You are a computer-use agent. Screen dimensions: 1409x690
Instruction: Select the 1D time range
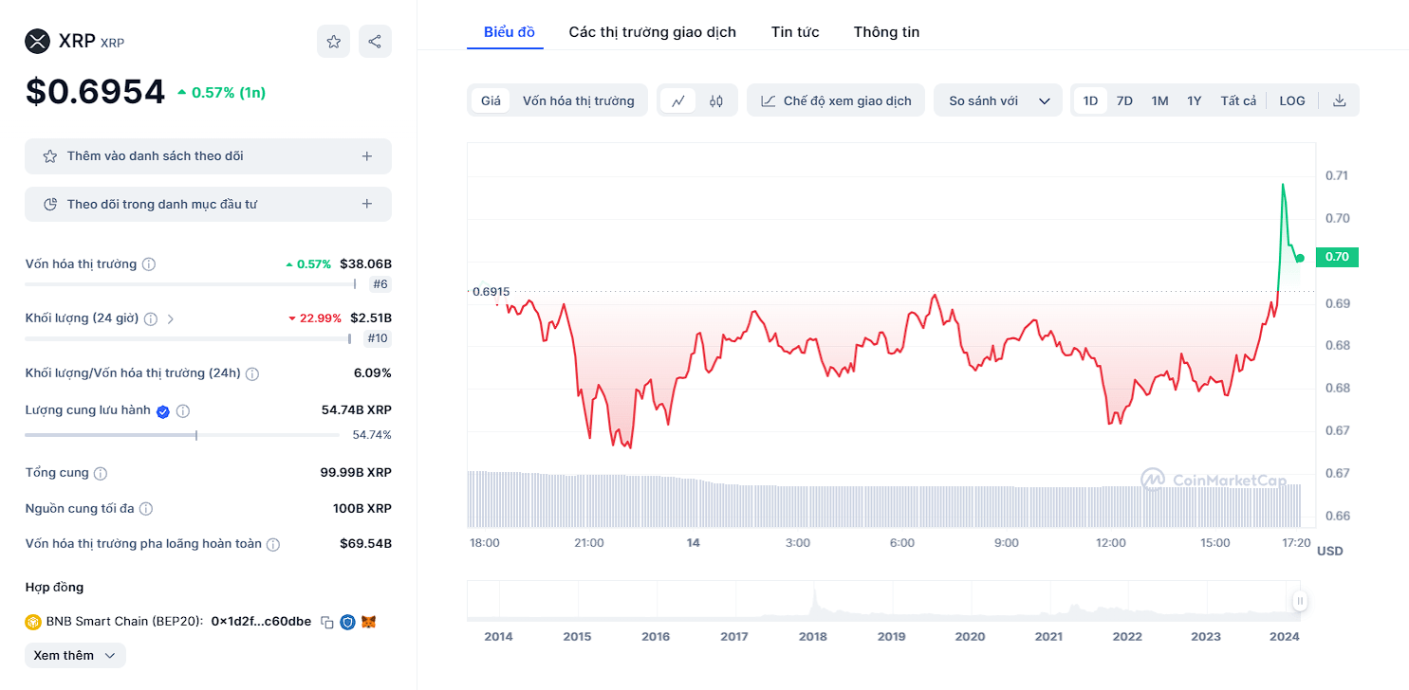1091,100
